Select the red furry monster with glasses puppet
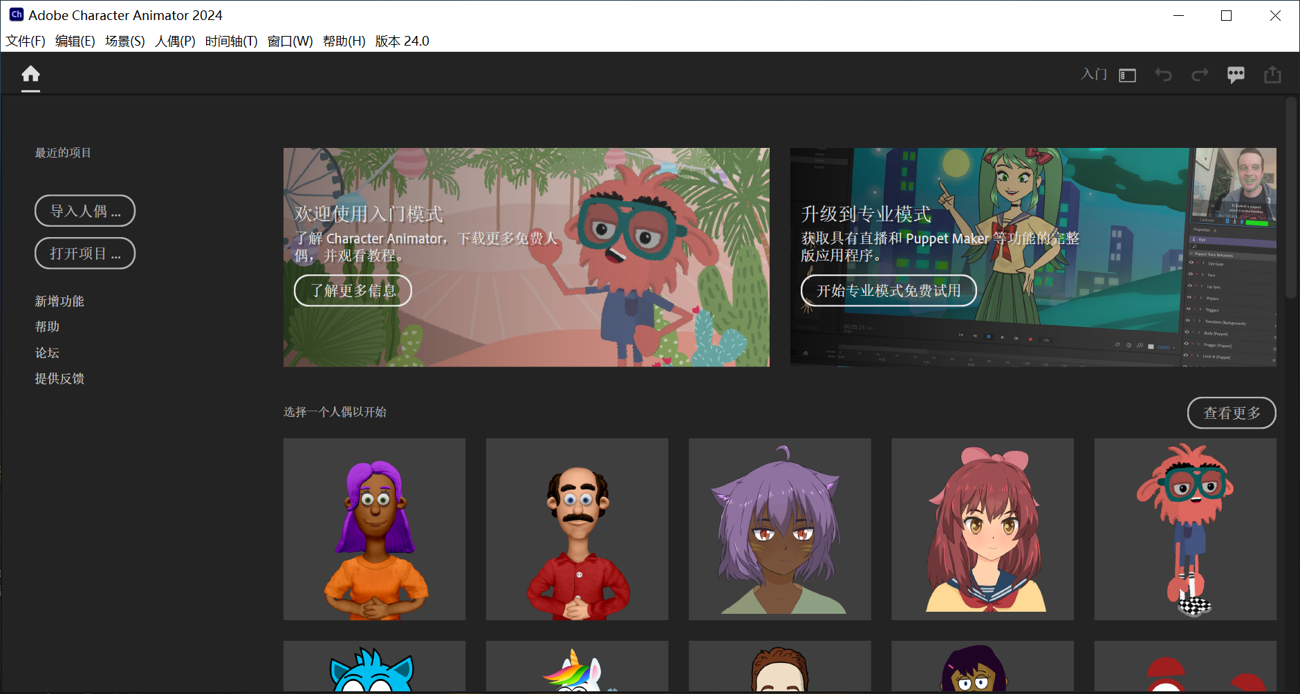This screenshot has height=694, width=1300. pos(1185,529)
